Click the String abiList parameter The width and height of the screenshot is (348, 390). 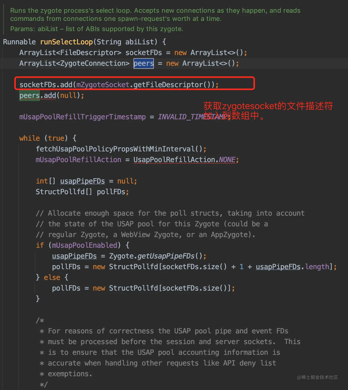tap(125, 42)
